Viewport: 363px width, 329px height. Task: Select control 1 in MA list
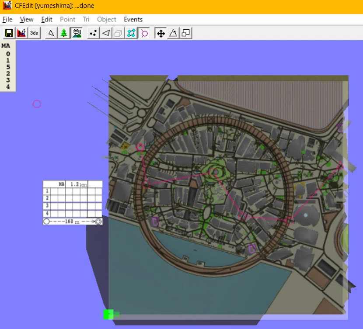[8, 61]
